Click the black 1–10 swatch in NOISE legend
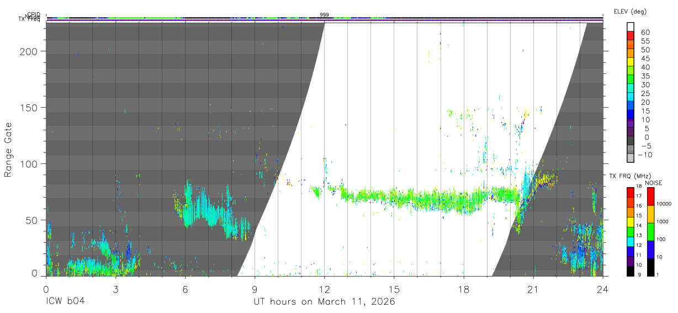The width and height of the screenshot is (678, 313). [x=650, y=267]
